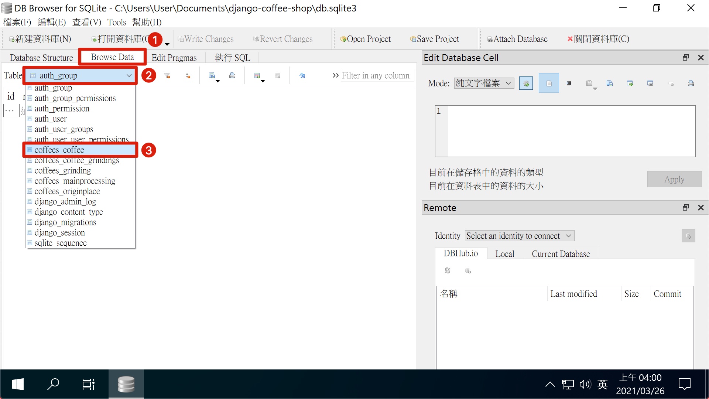Click the clear sorting icon

188,76
